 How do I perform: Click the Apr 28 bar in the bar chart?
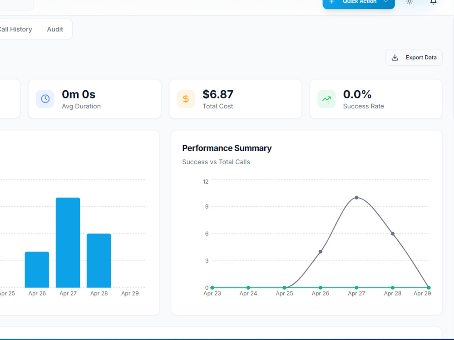coord(99,261)
